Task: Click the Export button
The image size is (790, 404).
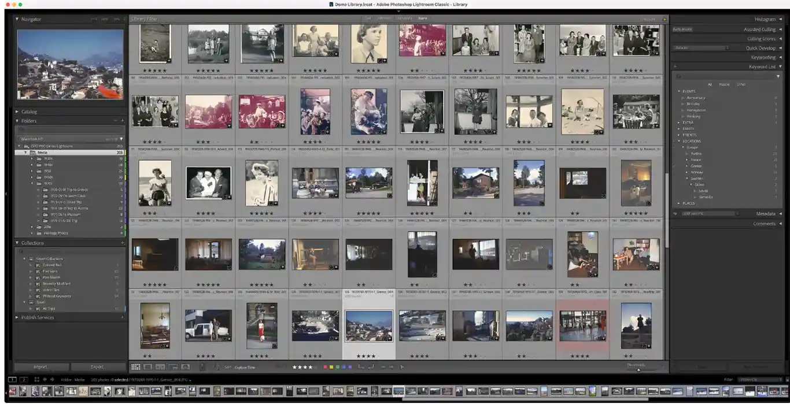Action: 98,367
